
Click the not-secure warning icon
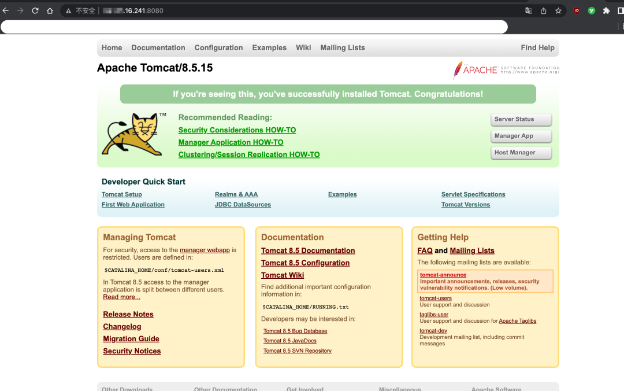click(x=68, y=11)
